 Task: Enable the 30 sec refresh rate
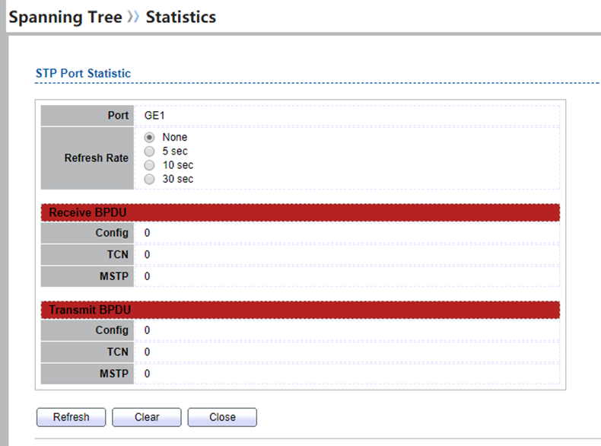click(150, 179)
